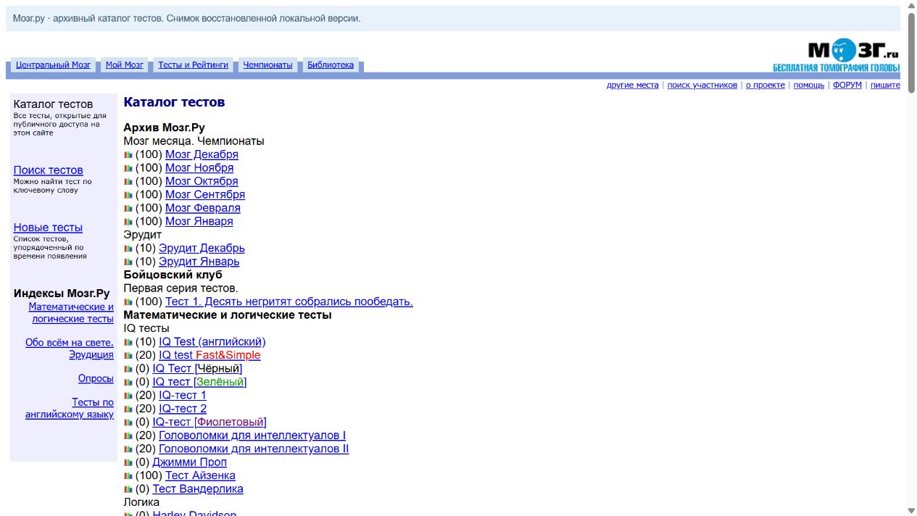This screenshot has height=516, width=917.
Task: Click the chart icon by IQ Test (английский)
Action: pyautogui.click(x=128, y=342)
